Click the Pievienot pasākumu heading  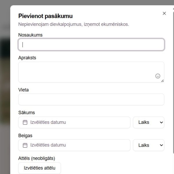point(46,16)
